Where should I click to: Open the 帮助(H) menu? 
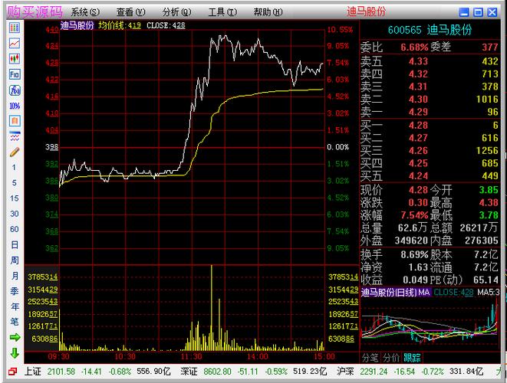click(268, 12)
